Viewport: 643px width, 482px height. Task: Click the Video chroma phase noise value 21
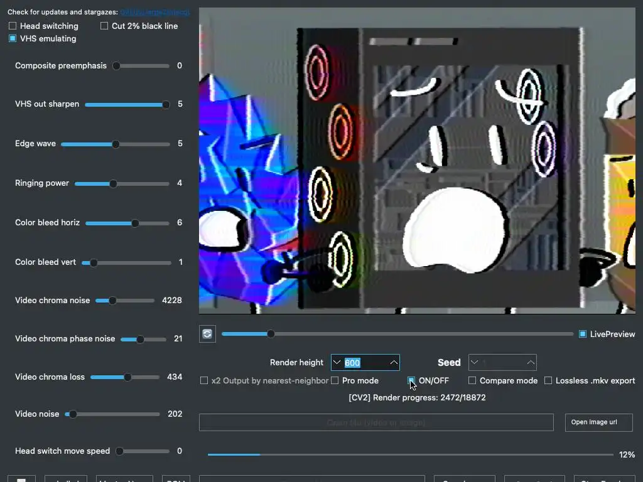178,338
